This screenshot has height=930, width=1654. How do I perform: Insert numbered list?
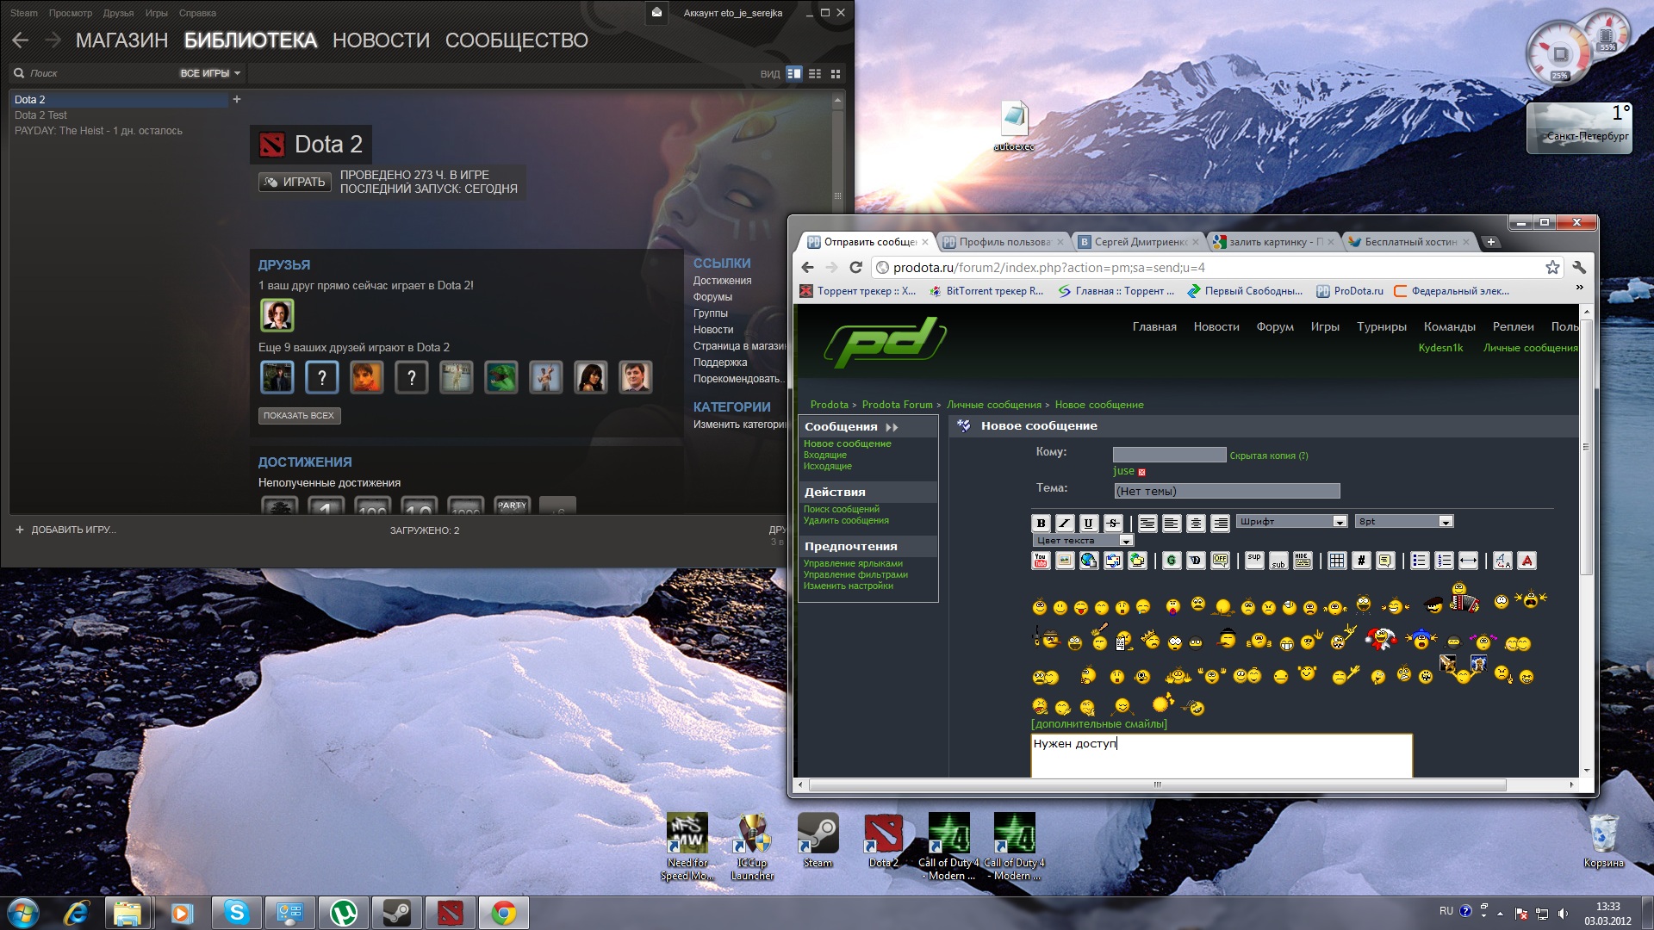point(1444,561)
